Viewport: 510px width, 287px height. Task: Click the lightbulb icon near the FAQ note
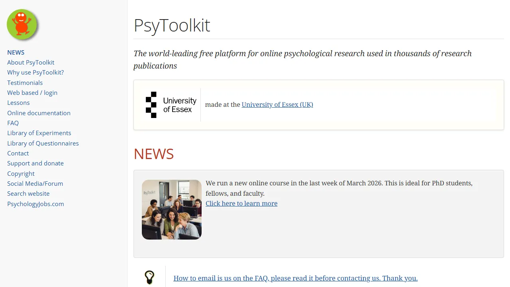click(149, 277)
